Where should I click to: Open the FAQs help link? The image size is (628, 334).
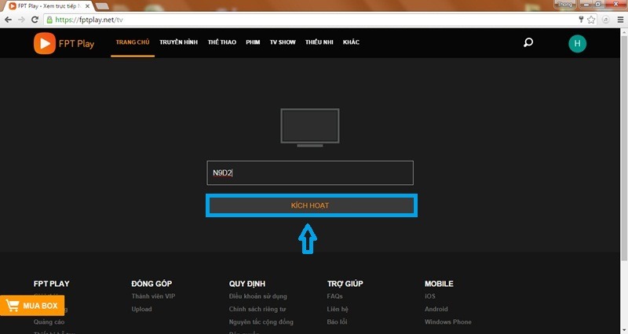point(334,296)
